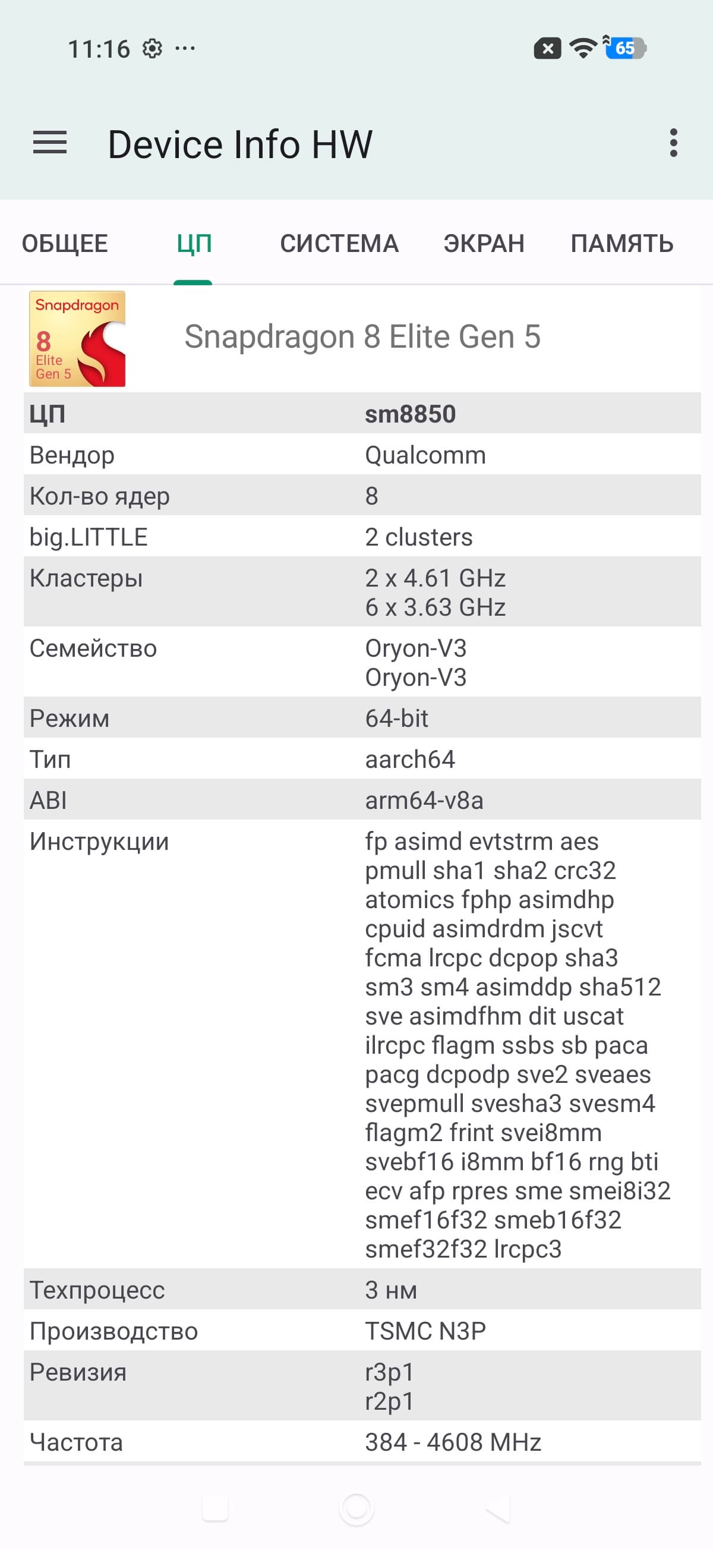Tap the Частота row with MHz range
The image size is (713, 1550).
362,1442
